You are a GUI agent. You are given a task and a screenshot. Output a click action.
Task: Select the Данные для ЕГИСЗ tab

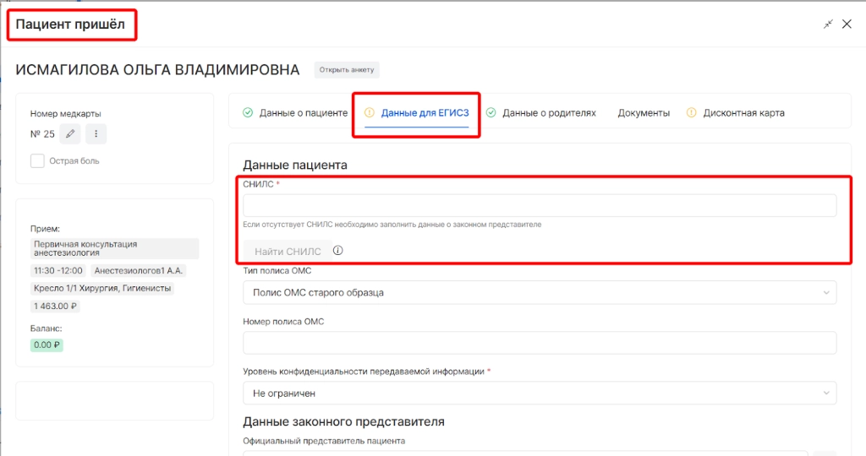tap(425, 112)
